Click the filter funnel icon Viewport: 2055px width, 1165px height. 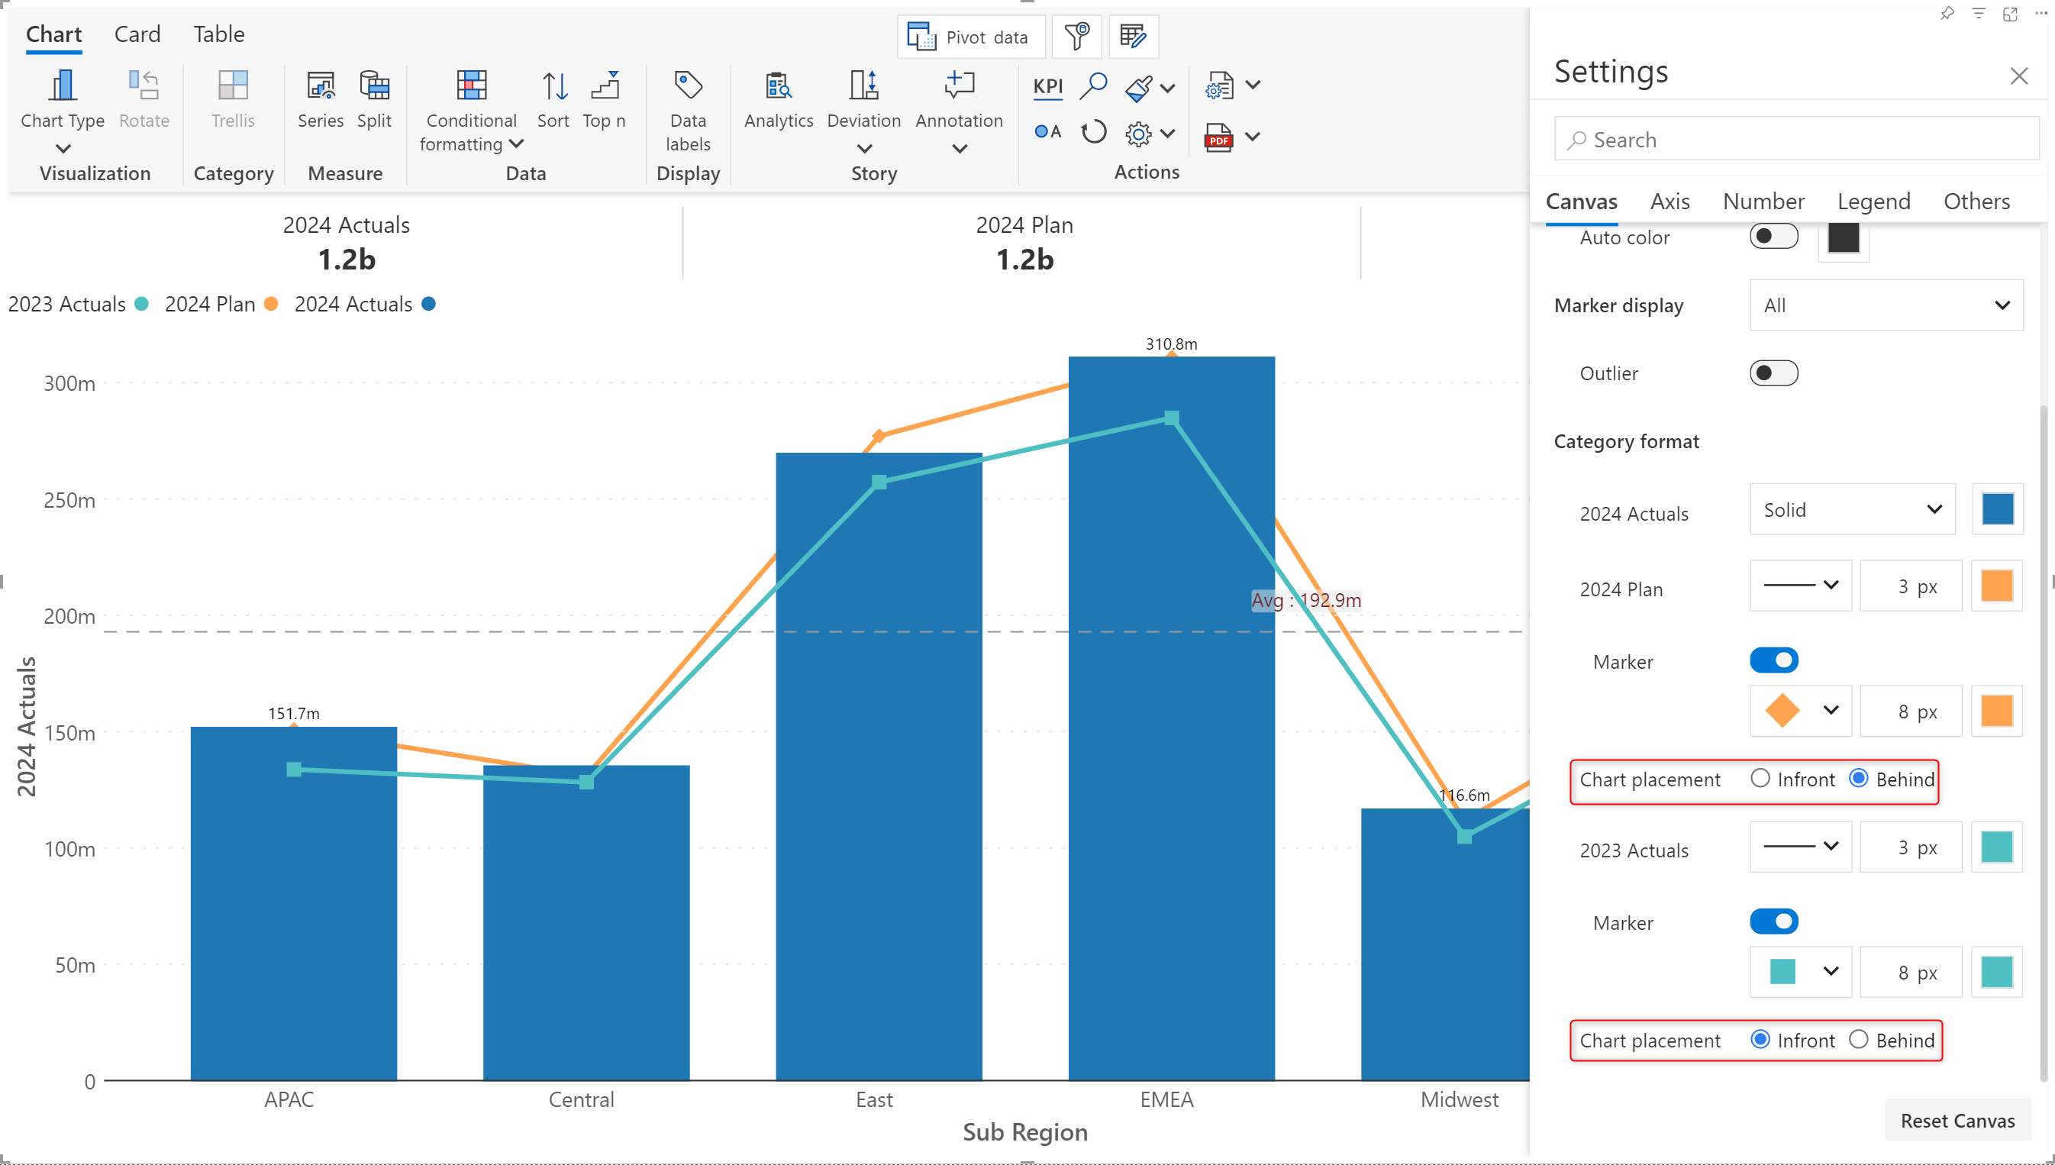[x=1076, y=37]
